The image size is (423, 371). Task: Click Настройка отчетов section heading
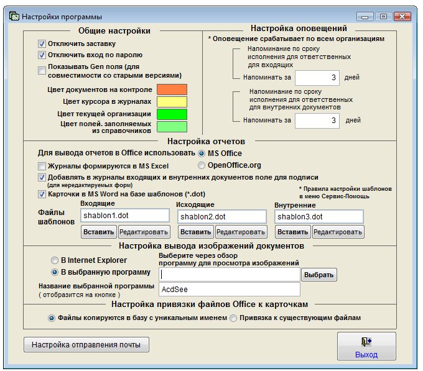pyautogui.click(x=206, y=141)
